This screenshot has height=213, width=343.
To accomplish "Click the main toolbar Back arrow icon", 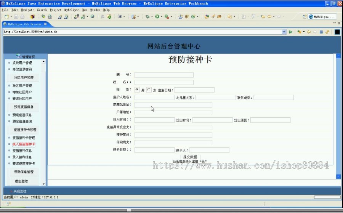I will (x=269, y=16).
